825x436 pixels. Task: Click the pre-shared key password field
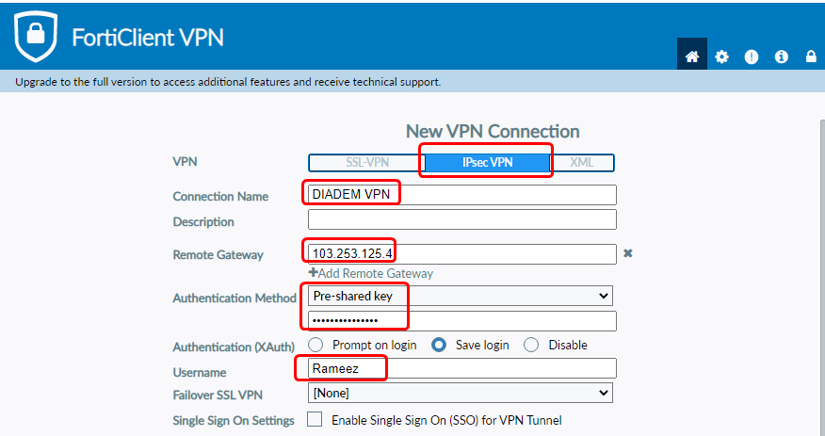tap(461, 321)
